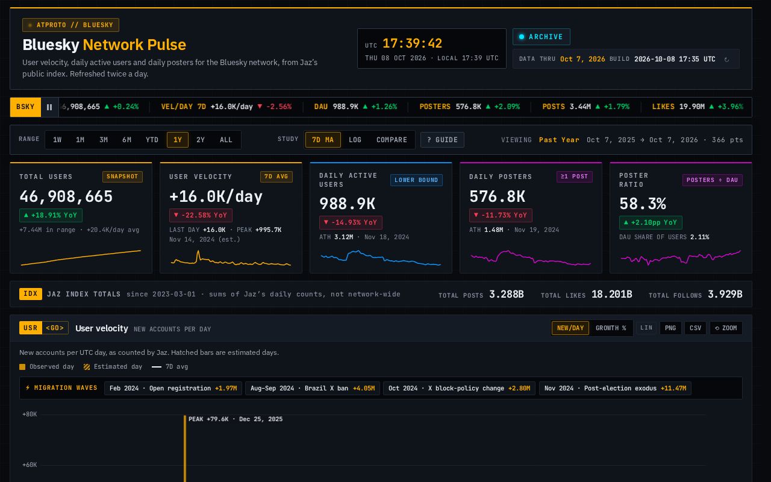This screenshot has width=771, height=482.
Task: Select the 6M range
Action: click(x=126, y=140)
